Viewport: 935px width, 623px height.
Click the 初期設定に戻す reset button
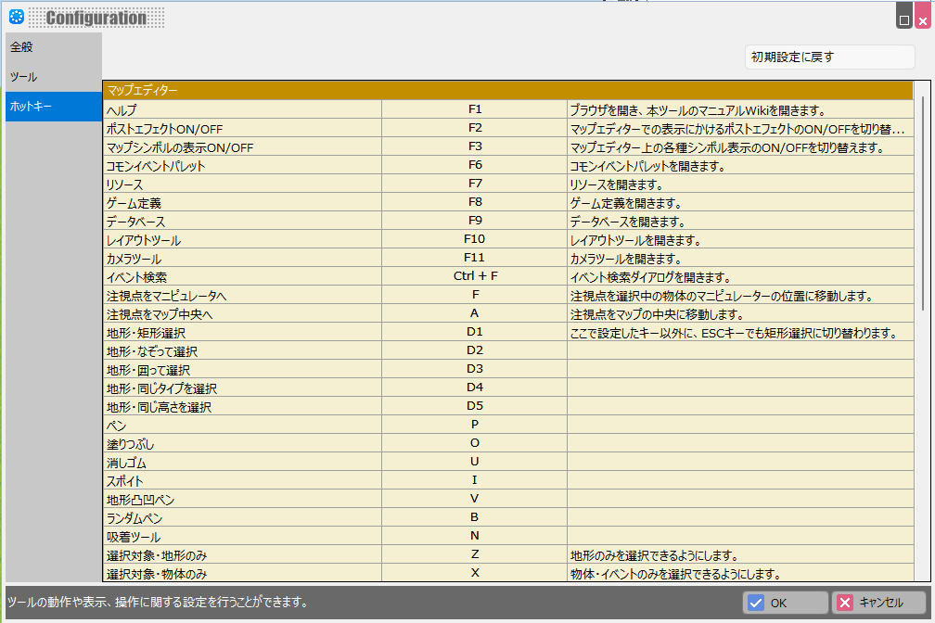pos(829,57)
